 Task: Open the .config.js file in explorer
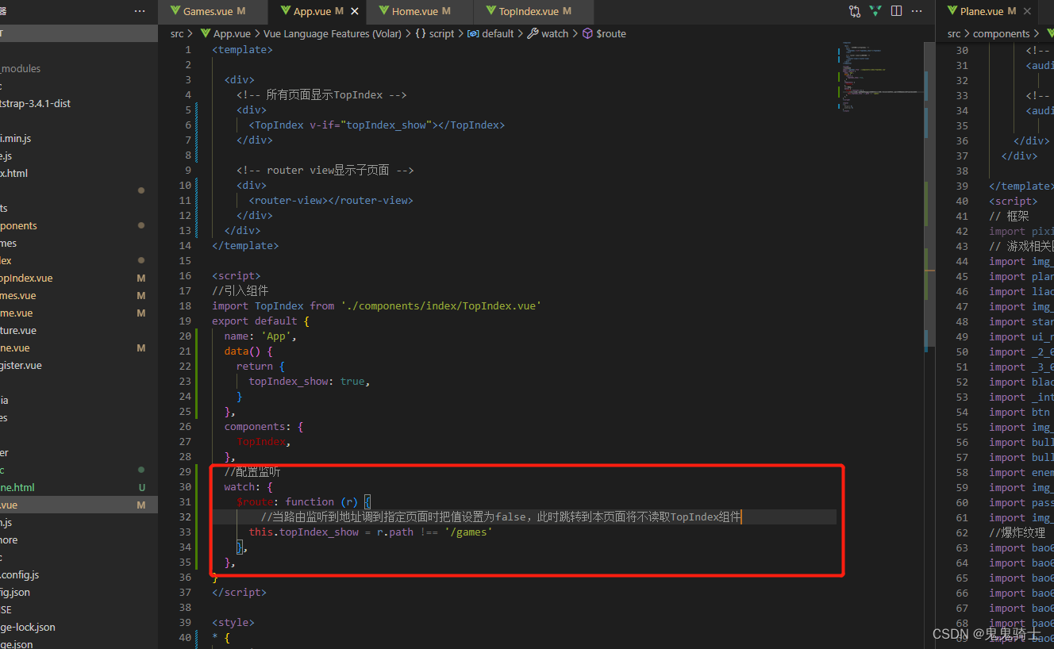coord(20,574)
